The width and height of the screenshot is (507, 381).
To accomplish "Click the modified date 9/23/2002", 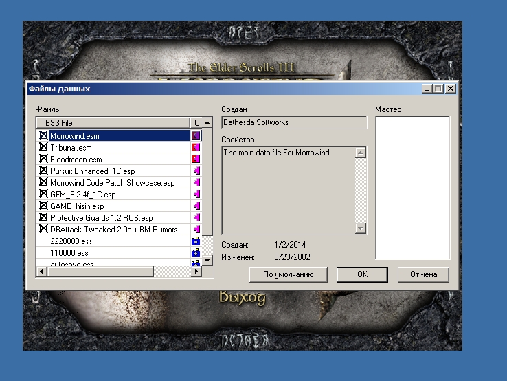I will click(292, 257).
